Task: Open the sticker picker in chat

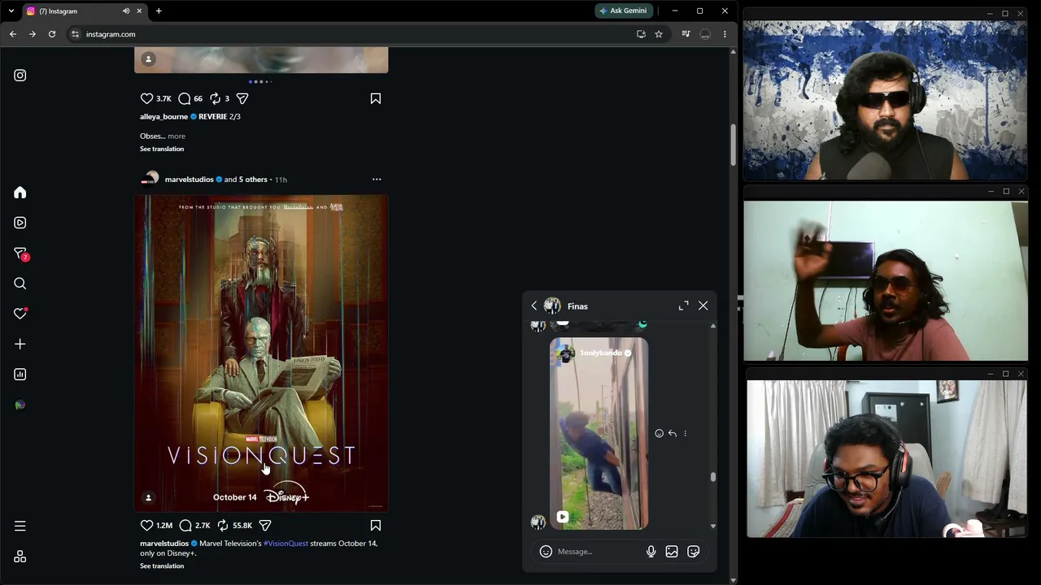Action: click(x=694, y=552)
